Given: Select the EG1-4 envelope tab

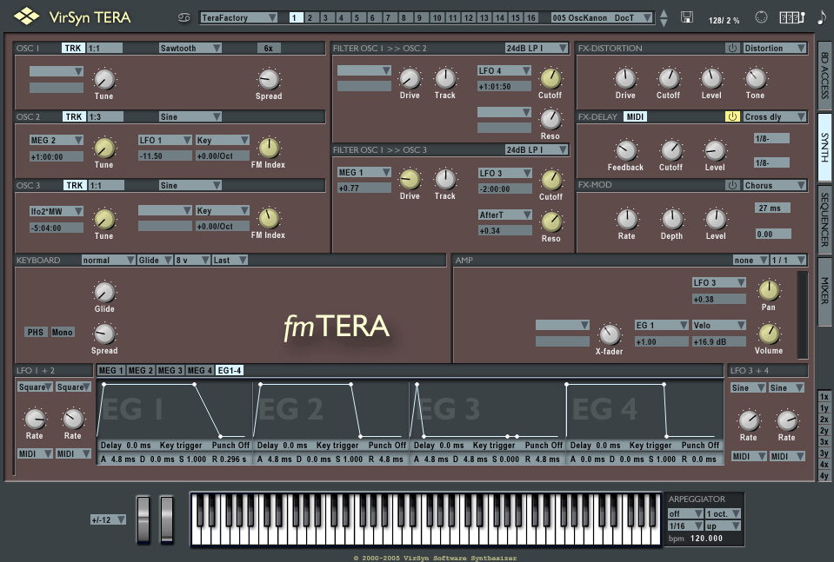Looking at the screenshot, I should pos(230,370).
